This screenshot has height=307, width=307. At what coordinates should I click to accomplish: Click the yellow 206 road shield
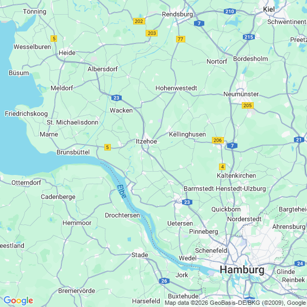218,140
